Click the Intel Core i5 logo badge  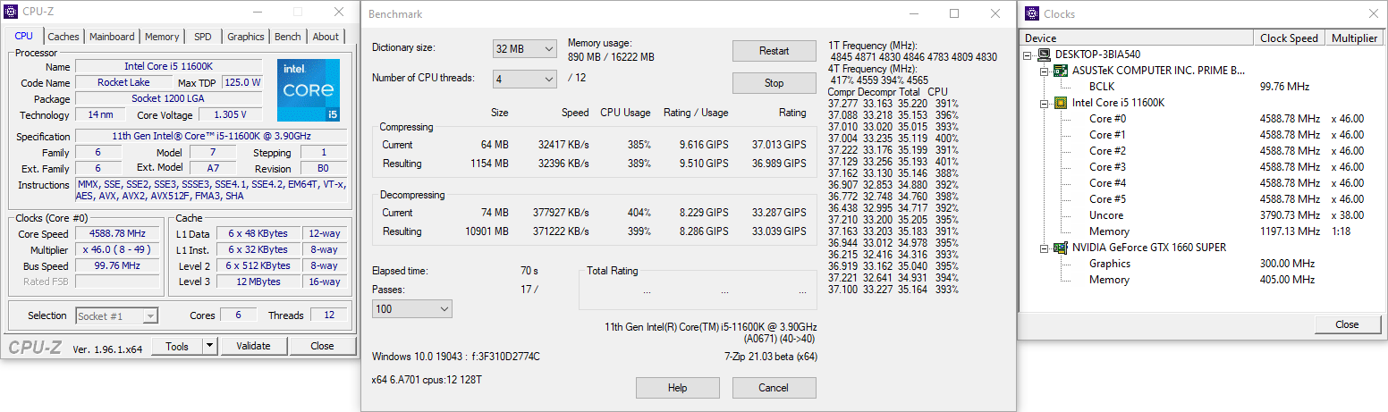[309, 90]
